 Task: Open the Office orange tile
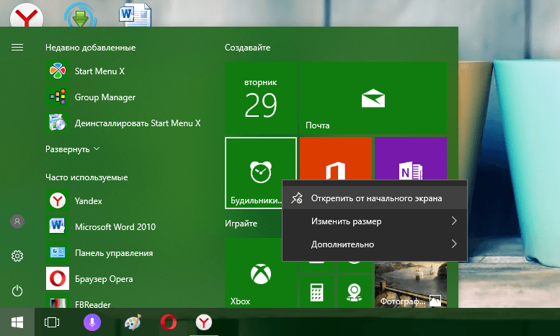click(x=334, y=159)
